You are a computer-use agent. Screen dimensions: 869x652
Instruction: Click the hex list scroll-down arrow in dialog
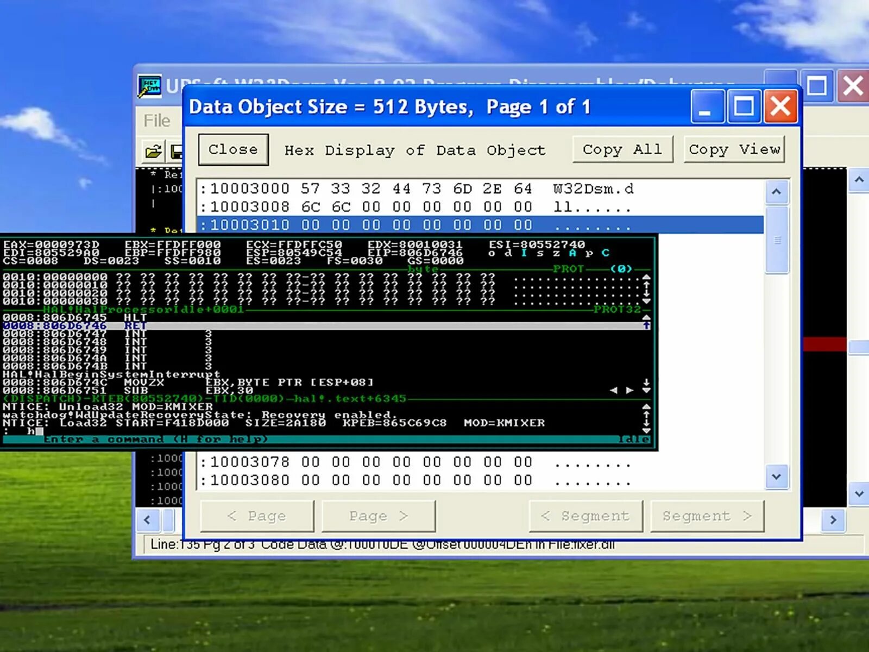(777, 477)
